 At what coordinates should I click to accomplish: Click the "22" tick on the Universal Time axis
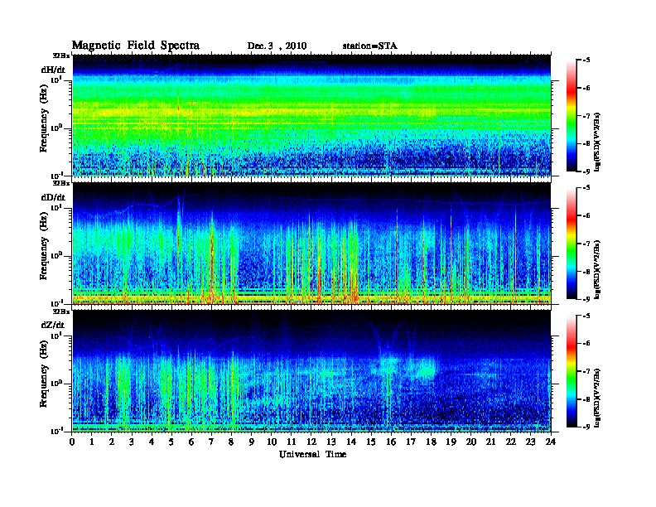click(x=511, y=442)
